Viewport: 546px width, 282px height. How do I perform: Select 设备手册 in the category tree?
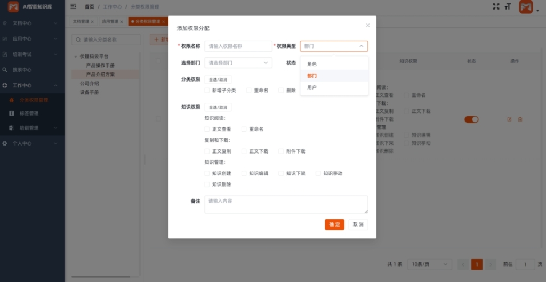(x=90, y=93)
